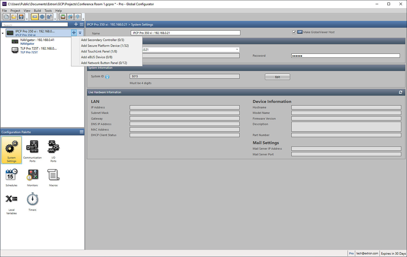
Task: Click 'Expires in 30 Days' status text
Action: pyautogui.click(x=393, y=253)
